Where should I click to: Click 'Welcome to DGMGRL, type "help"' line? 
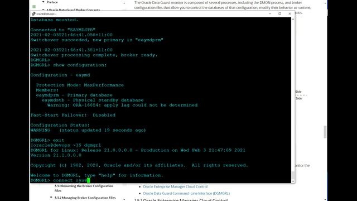97,175
